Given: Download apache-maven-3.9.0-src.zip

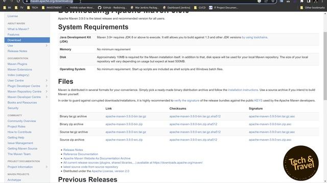Looking at the screenshot, I should pos(124,140).
